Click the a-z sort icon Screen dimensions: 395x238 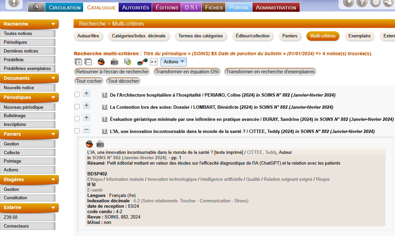pos(154,62)
